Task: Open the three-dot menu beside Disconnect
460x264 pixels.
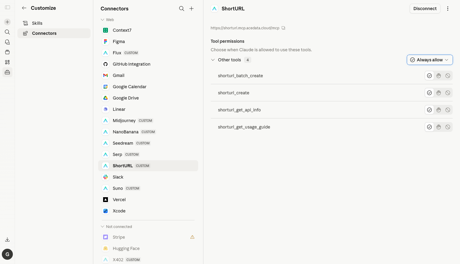Action: tap(448, 9)
